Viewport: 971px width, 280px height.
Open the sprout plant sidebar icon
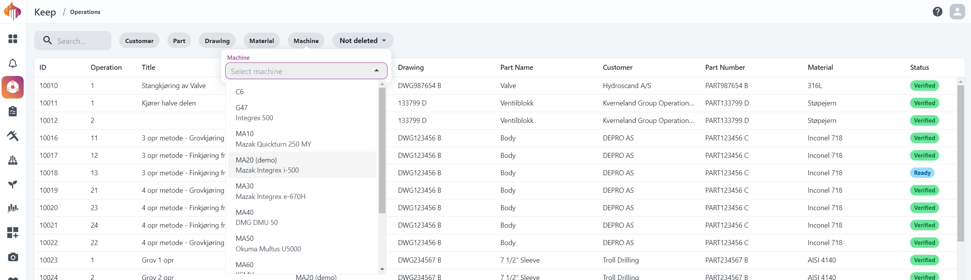(x=13, y=184)
